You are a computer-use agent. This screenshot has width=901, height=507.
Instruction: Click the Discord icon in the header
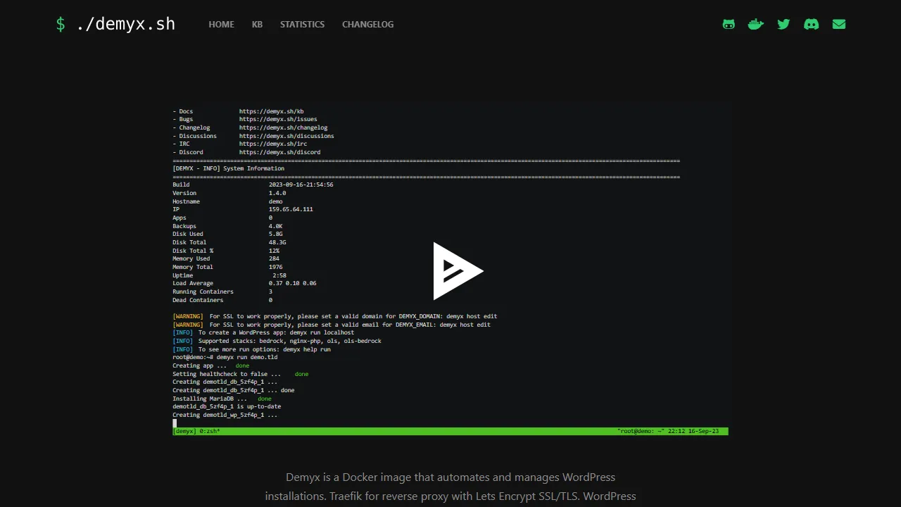pos(811,24)
